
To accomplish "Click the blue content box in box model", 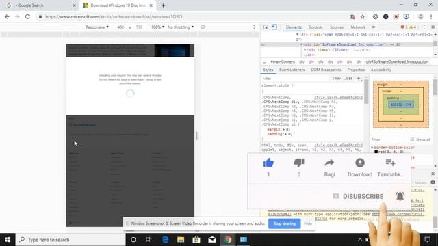I will point(401,105).
